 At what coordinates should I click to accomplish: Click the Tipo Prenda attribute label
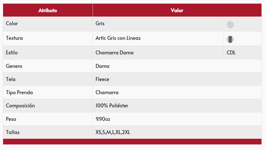pos(19,93)
